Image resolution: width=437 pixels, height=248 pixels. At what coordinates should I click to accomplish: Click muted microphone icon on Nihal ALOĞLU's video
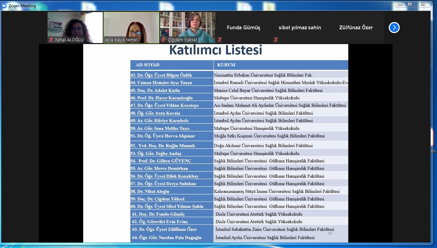[51, 40]
